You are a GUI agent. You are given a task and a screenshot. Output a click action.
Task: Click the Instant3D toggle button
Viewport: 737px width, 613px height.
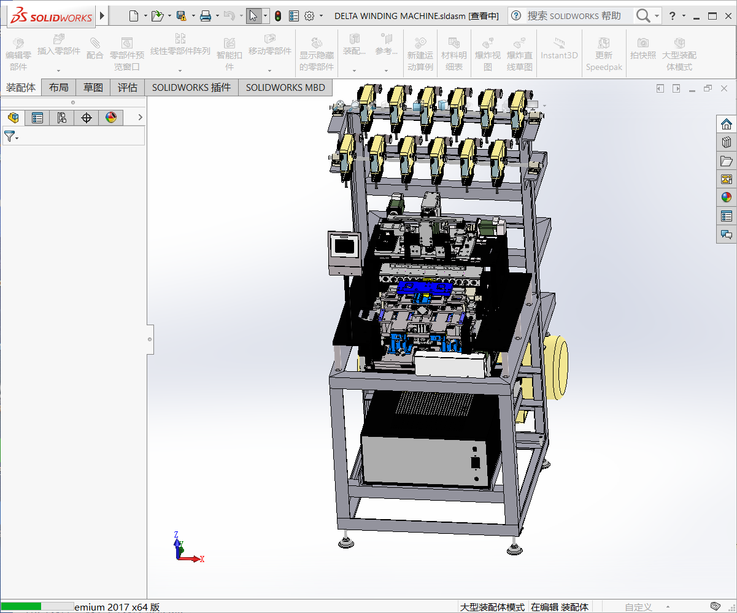coord(559,48)
